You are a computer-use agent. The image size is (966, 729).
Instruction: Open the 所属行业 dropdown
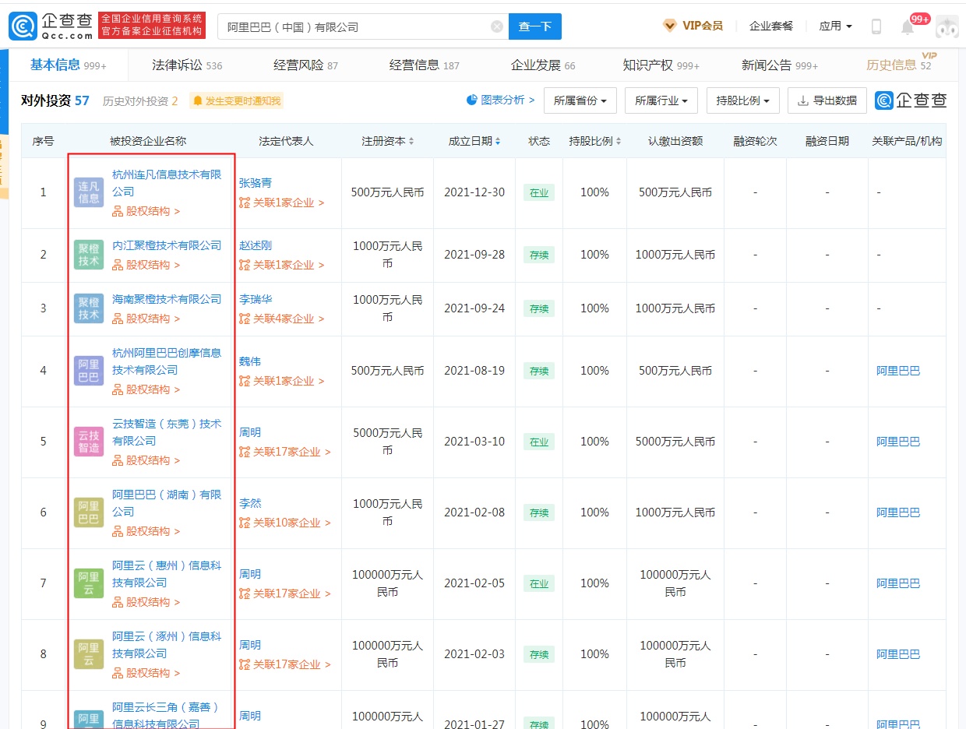click(x=661, y=100)
